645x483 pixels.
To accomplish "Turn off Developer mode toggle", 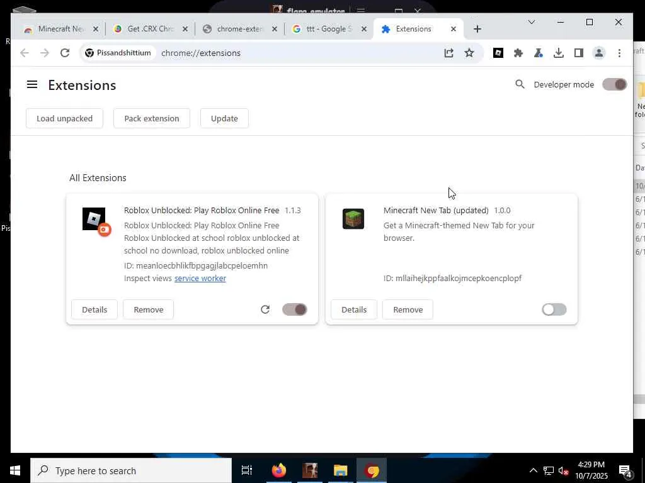I will point(615,85).
